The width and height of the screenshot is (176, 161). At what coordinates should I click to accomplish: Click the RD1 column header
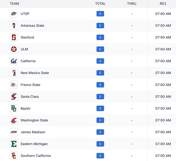(x=163, y=4)
